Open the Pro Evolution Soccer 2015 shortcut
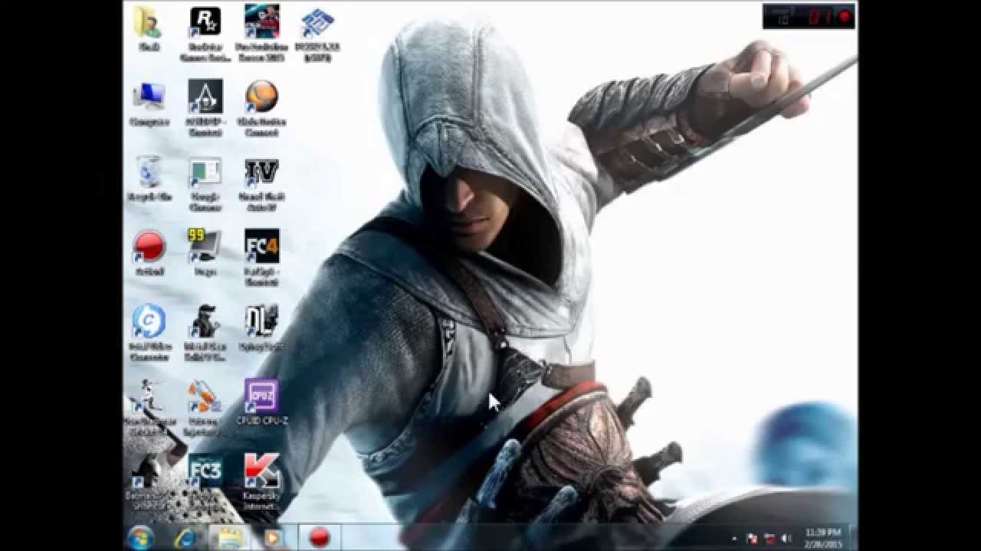 coord(261,34)
